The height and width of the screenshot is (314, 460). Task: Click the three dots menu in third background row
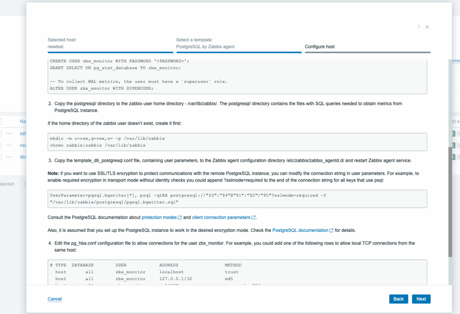coord(9,157)
